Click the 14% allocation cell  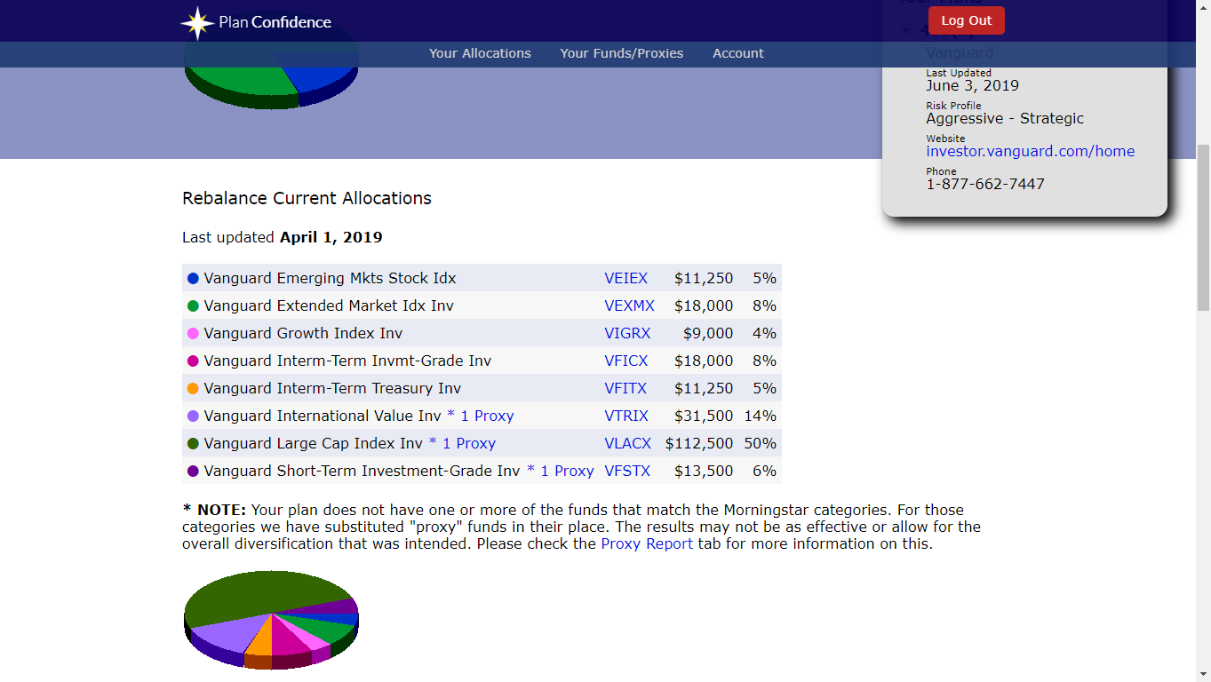[x=761, y=416]
